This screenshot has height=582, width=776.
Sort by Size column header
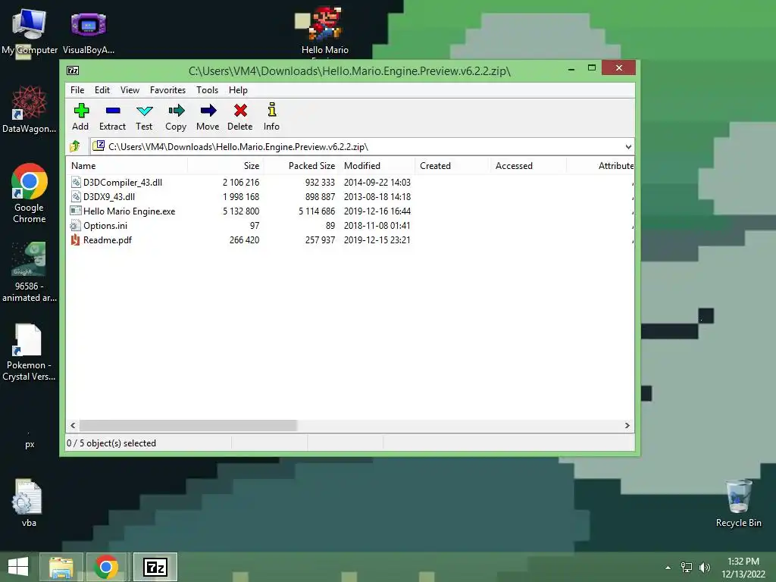pyautogui.click(x=225, y=166)
